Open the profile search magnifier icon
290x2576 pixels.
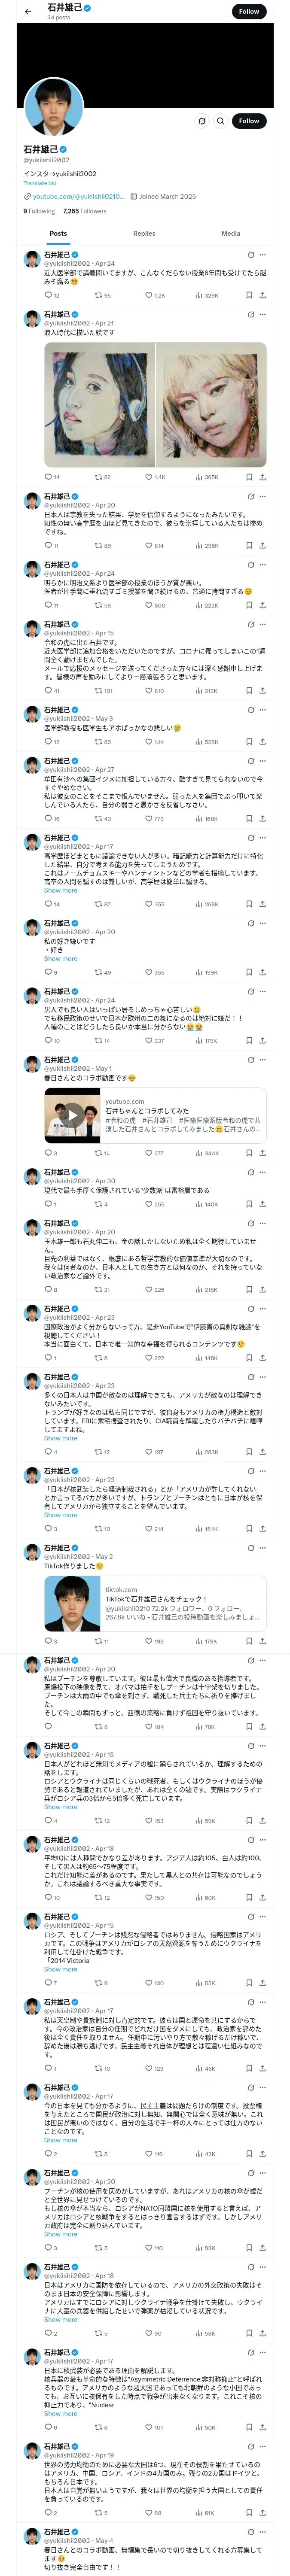click(220, 121)
